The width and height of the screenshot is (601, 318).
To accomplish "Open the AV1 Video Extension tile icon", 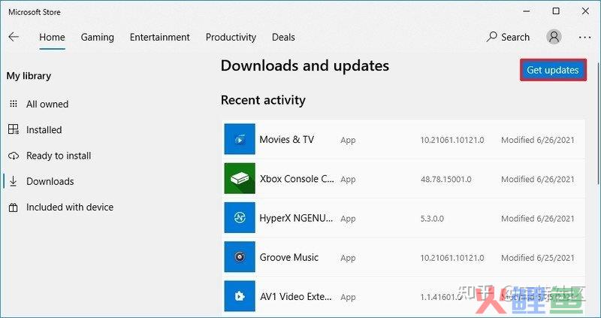I will 240,296.
